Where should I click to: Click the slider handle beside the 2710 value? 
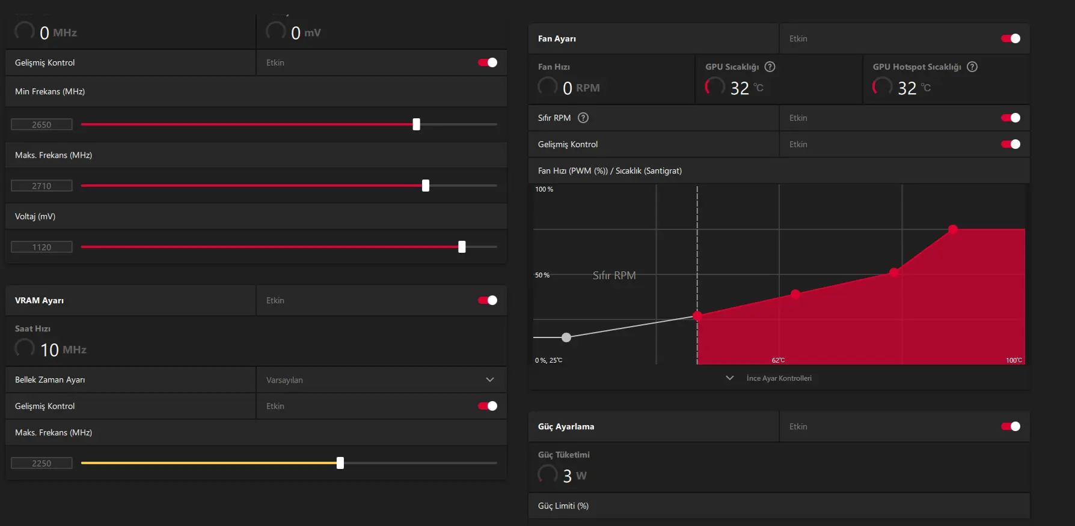[426, 186]
